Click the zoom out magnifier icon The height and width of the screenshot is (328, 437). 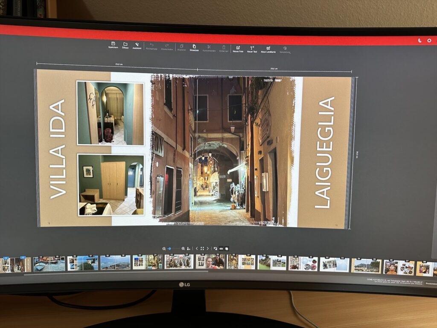pyautogui.click(x=164, y=248)
